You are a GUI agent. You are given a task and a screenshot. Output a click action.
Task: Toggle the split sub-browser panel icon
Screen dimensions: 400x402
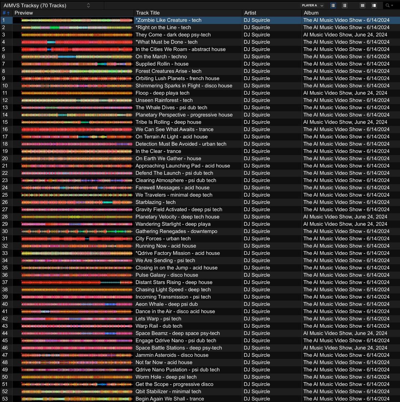(374, 5)
